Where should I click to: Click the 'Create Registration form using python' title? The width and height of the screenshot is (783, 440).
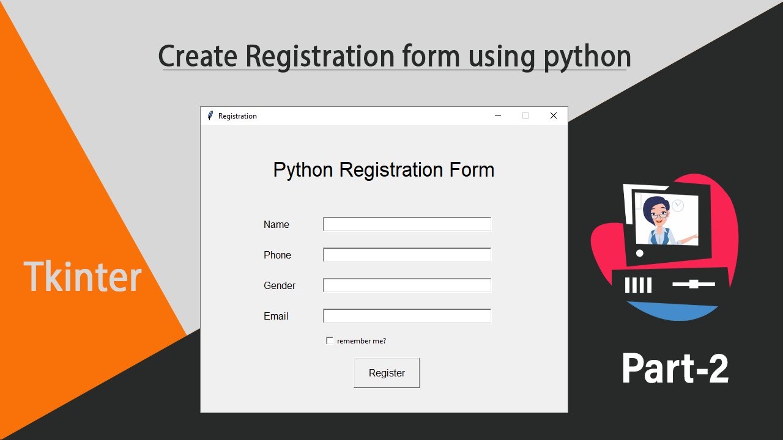[395, 57]
